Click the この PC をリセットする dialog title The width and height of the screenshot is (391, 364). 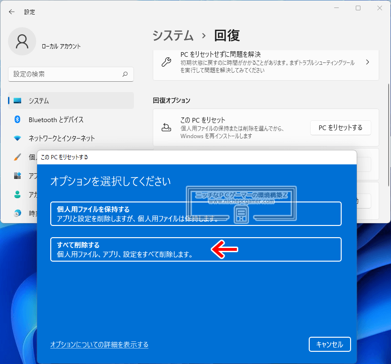pyautogui.click(x=64, y=157)
